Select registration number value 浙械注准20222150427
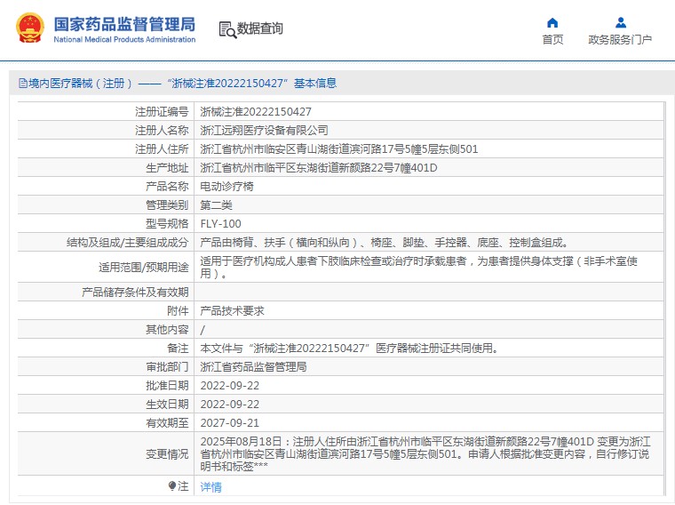This screenshot has height=505, width=675. click(x=256, y=112)
